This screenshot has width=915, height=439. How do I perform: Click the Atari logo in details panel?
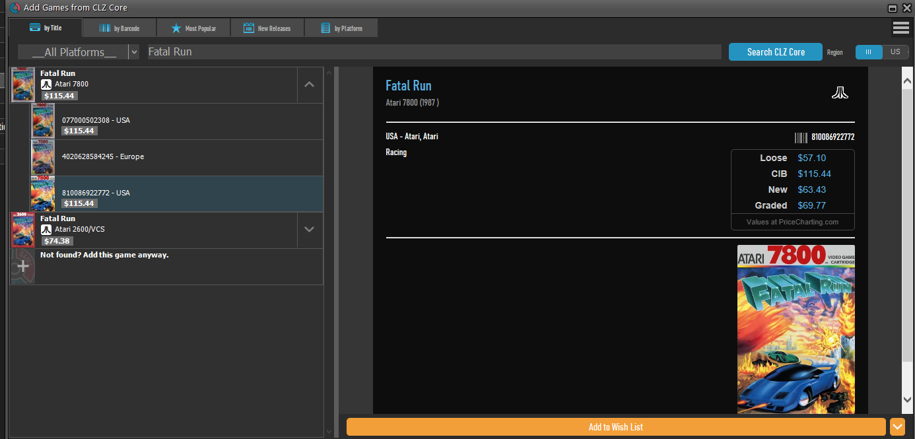839,93
